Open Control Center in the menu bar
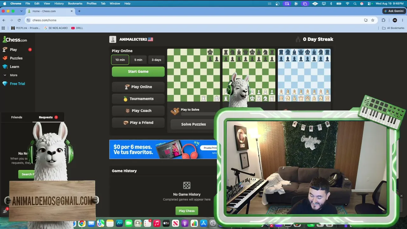 [370, 3]
